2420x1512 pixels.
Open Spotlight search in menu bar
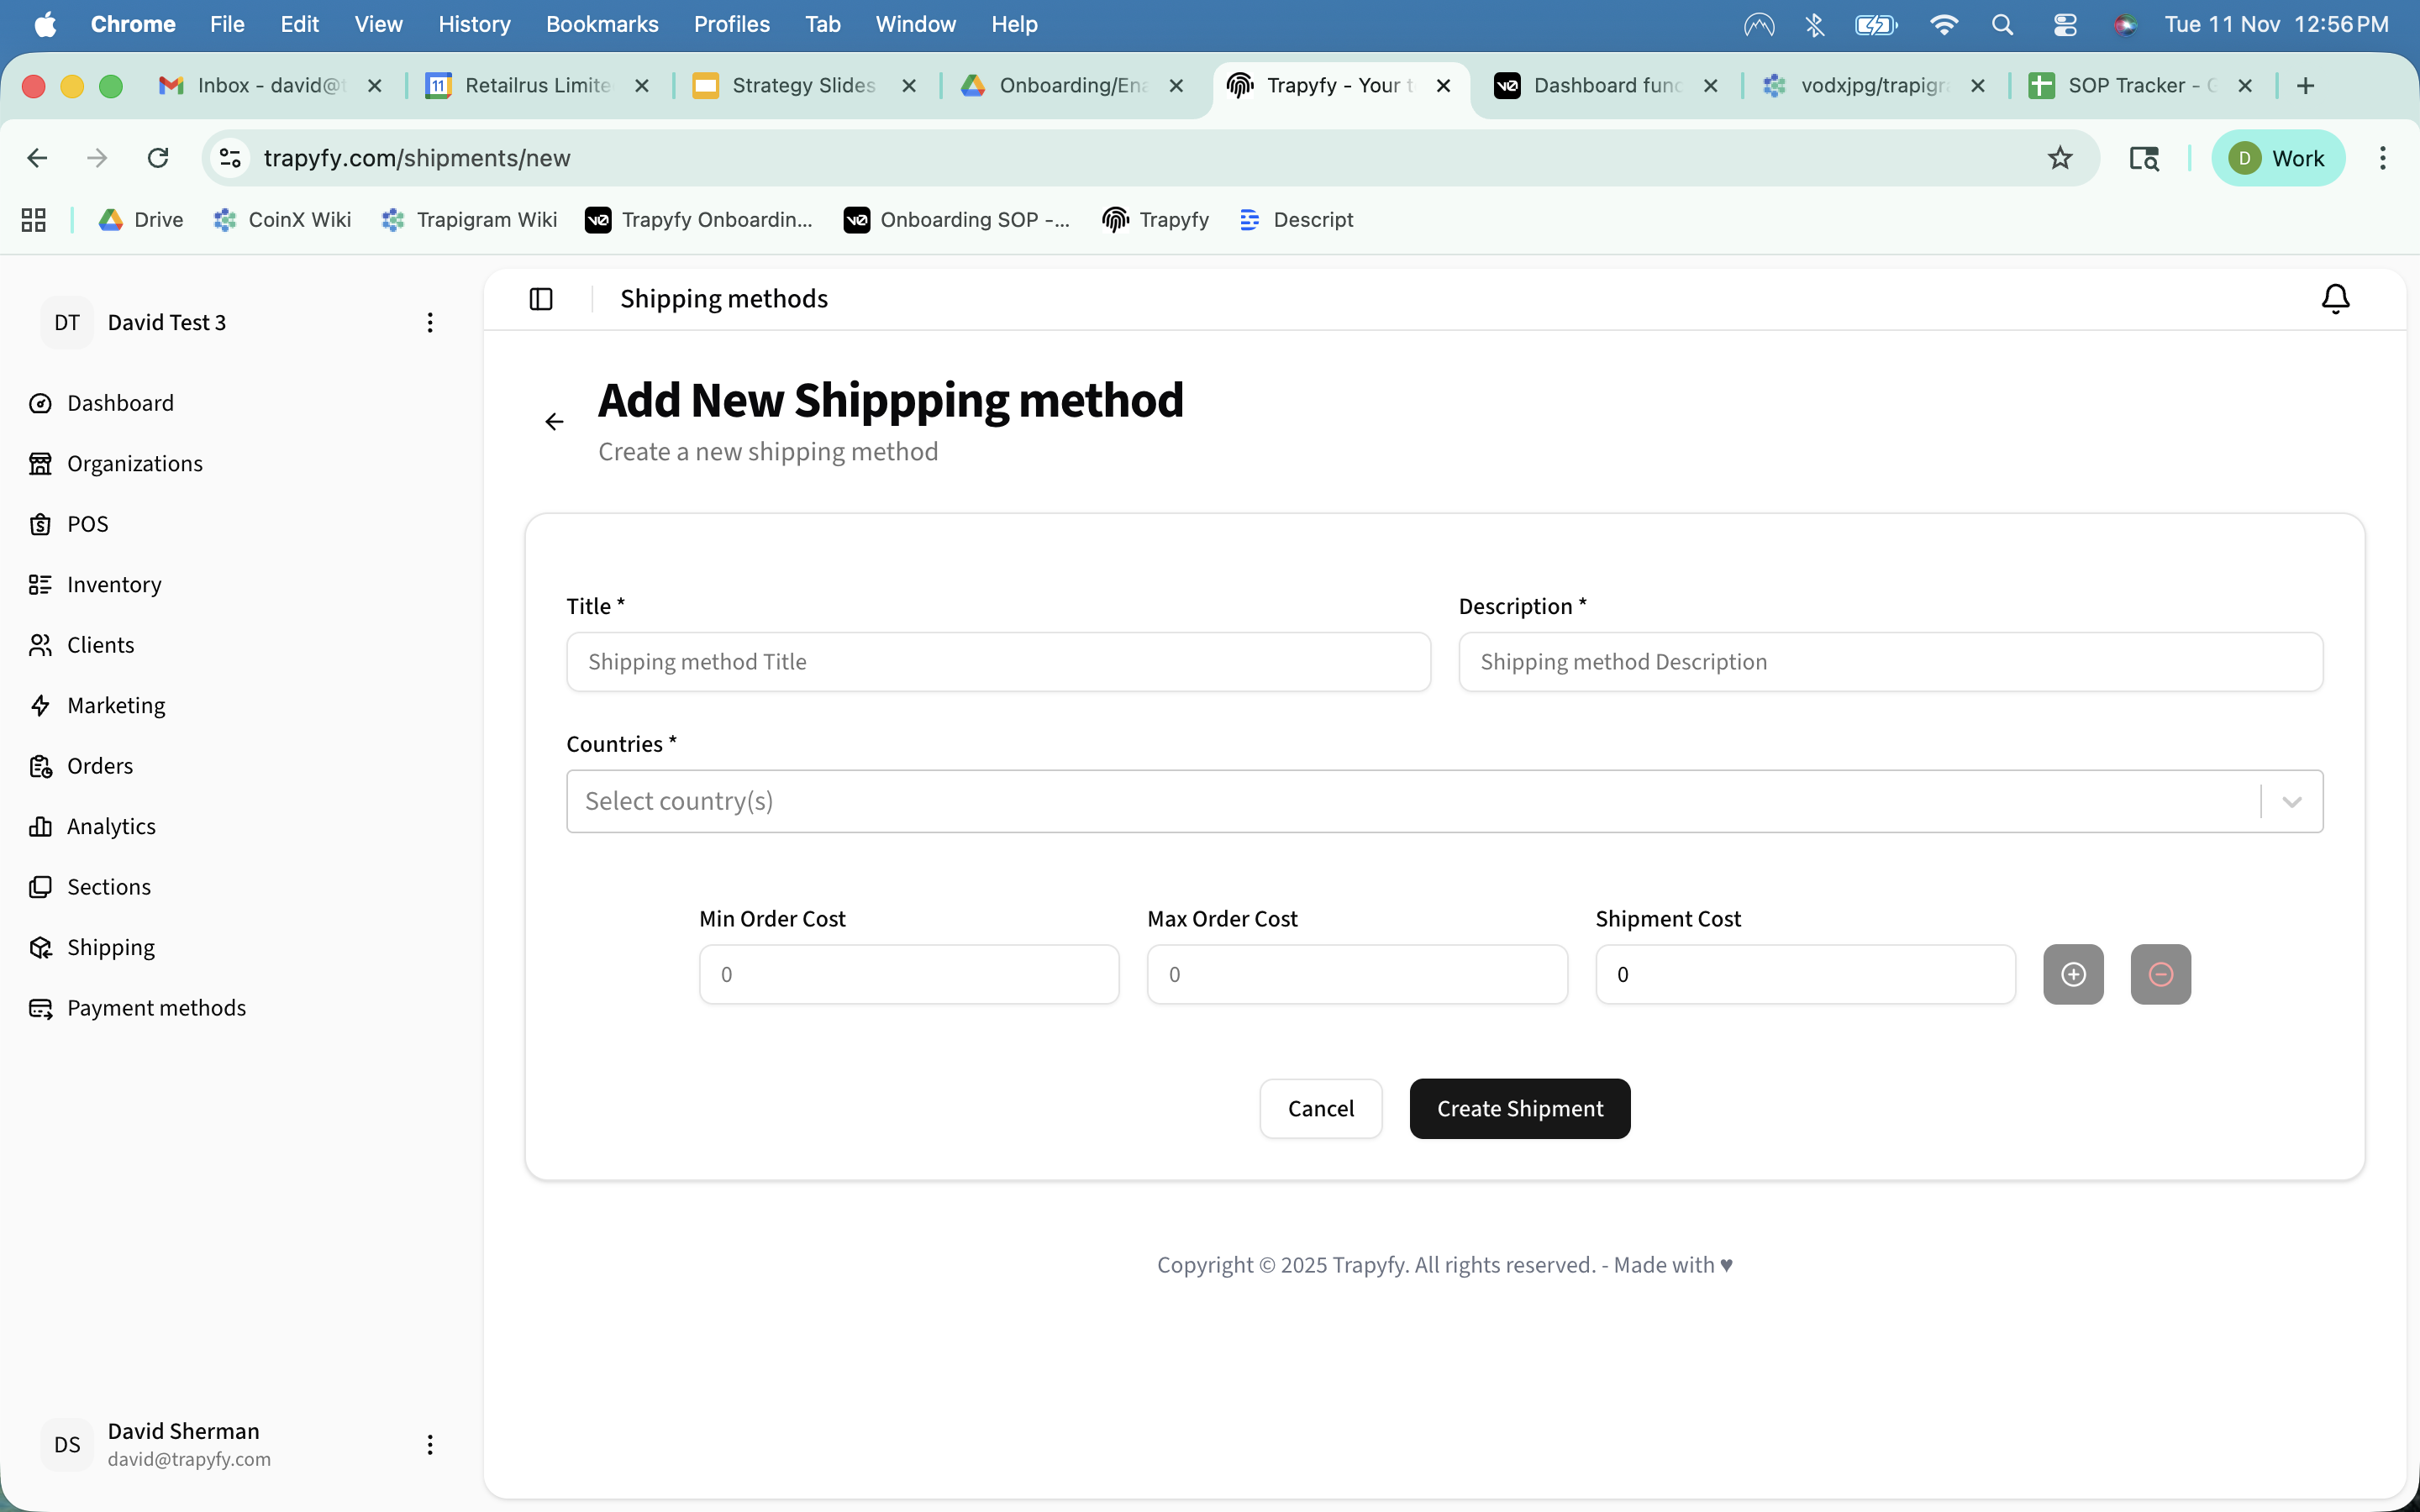[2002, 24]
